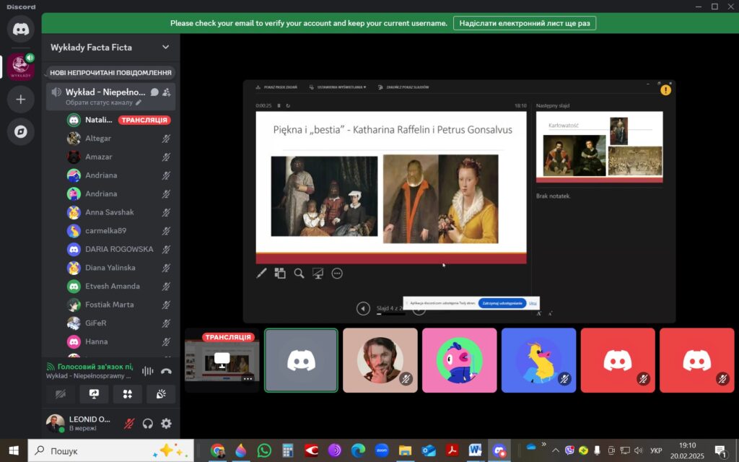
Task: Edit channel status via pencil icon
Action: tap(139, 103)
